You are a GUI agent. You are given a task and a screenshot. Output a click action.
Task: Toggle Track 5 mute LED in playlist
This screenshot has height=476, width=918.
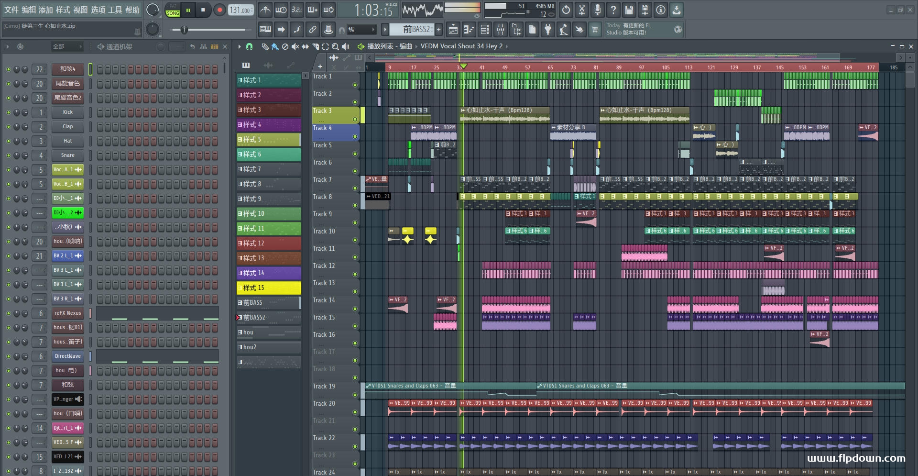355,154
